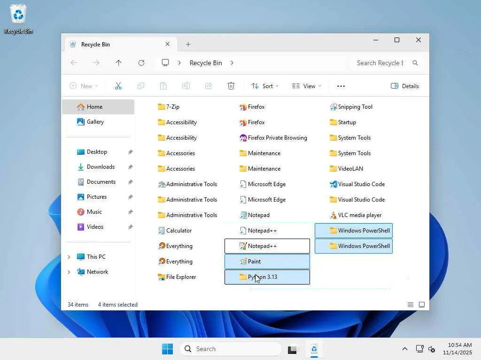
Task: Open the View dropdown
Action: point(306,86)
